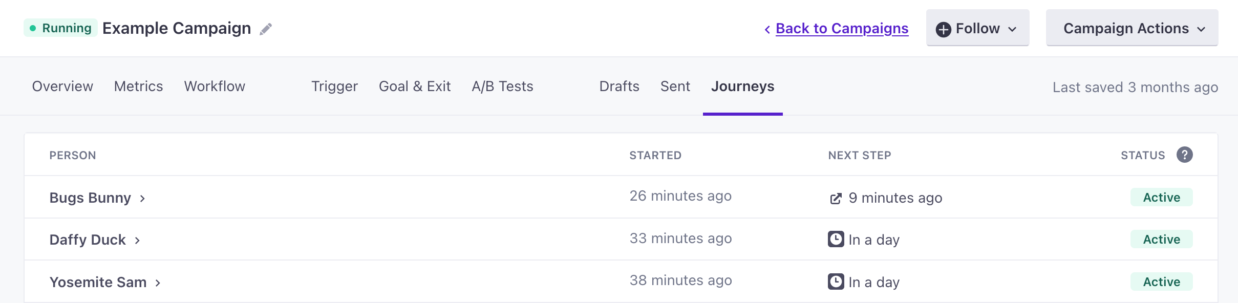Expand Yosemite Sam row arrow
The height and width of the screenshot is (303, 1238).
tap(158, 283)
